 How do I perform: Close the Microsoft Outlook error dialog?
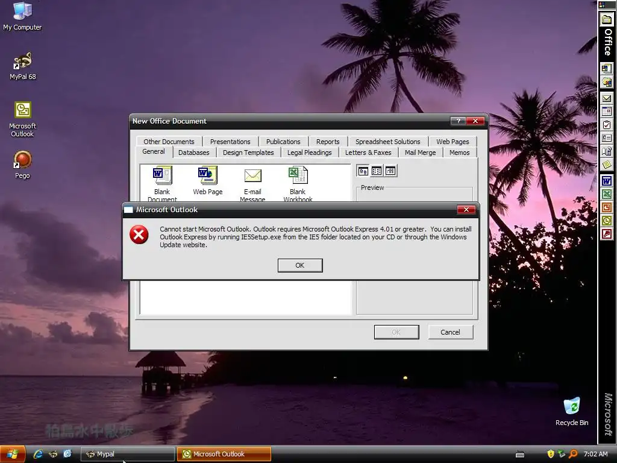click(466, 209)
